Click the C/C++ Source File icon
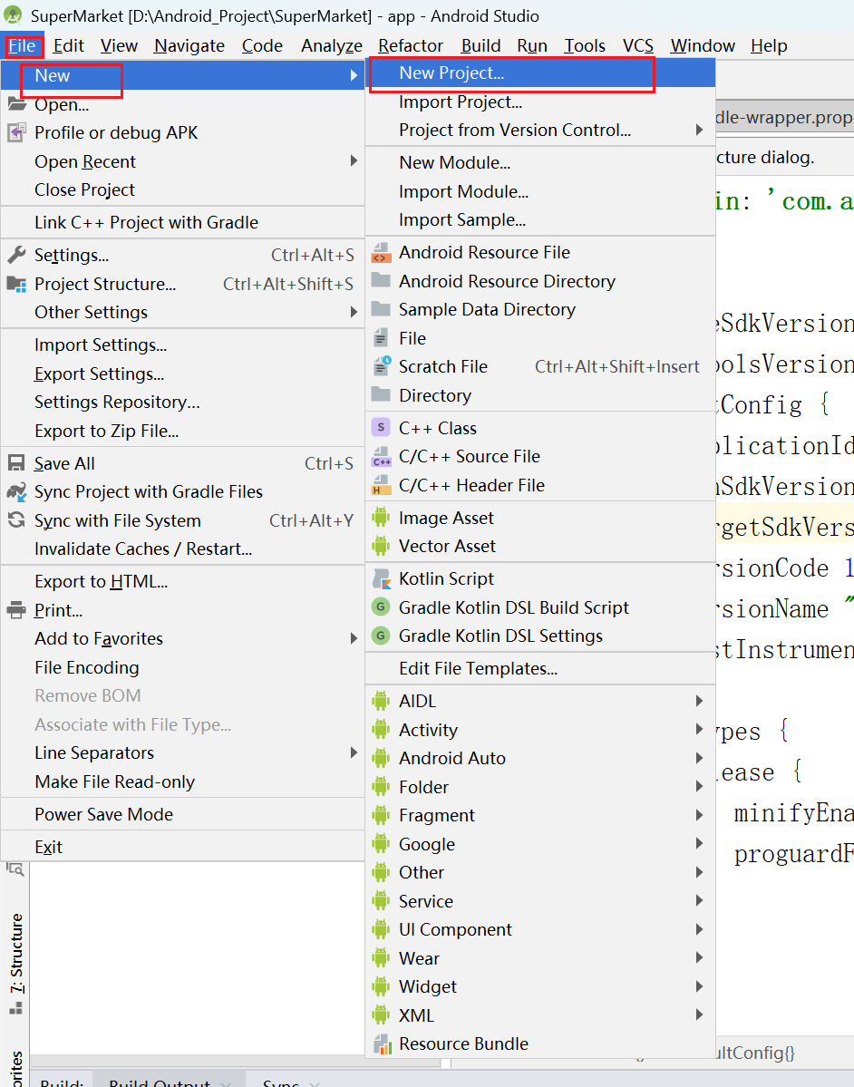The height and width of the screenshot is (1087, 854). point(381,456)
